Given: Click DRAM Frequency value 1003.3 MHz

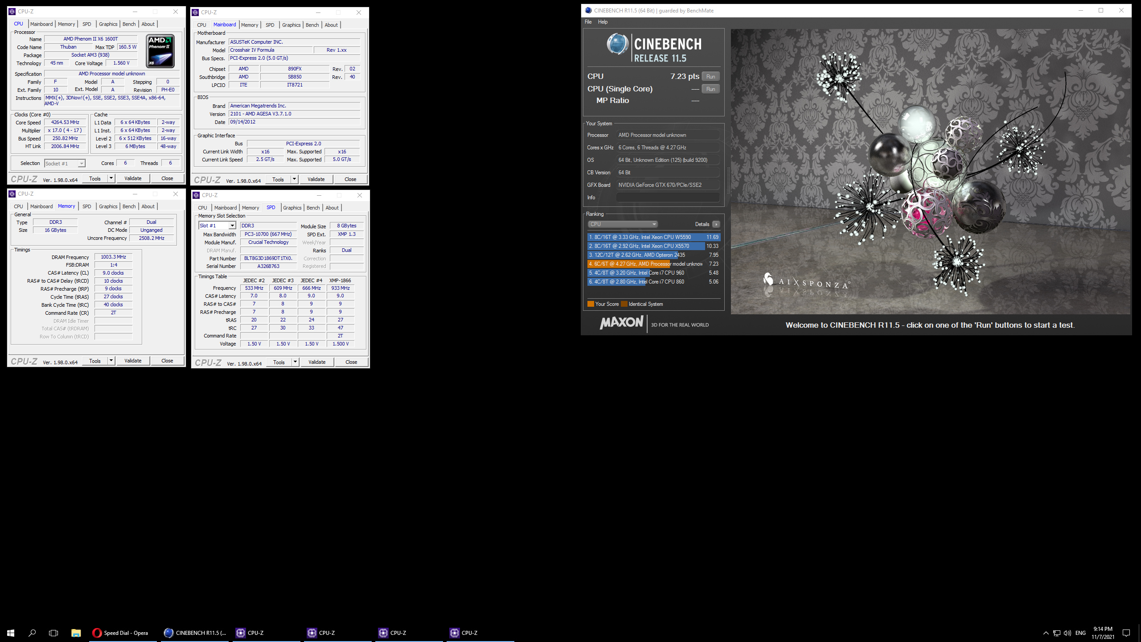Looking at the screenshot, I should click(113, 257).
